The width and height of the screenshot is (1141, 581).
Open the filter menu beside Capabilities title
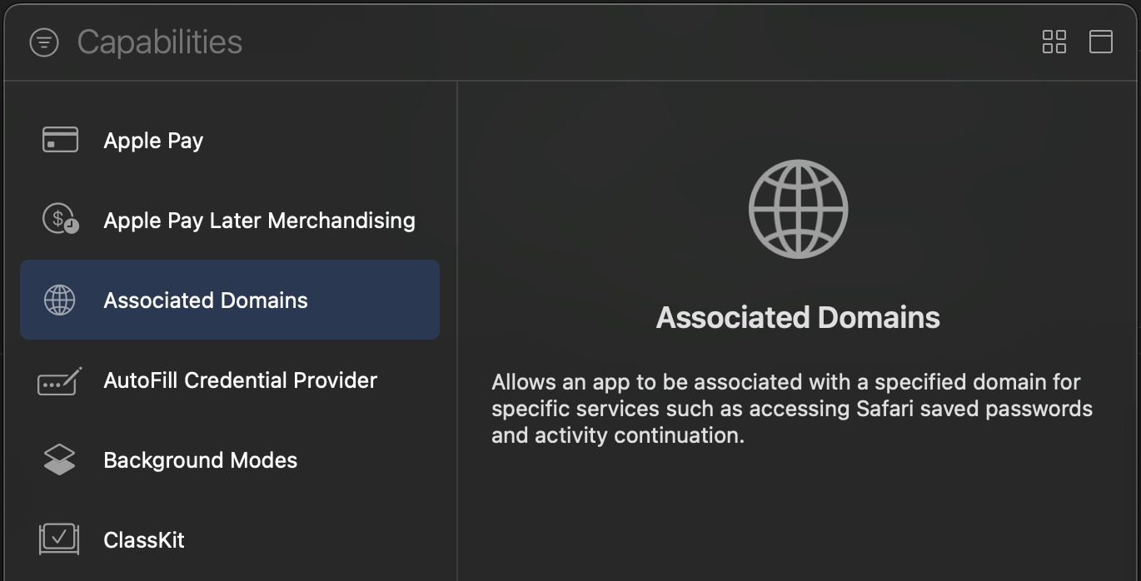[x=43, y=42]
